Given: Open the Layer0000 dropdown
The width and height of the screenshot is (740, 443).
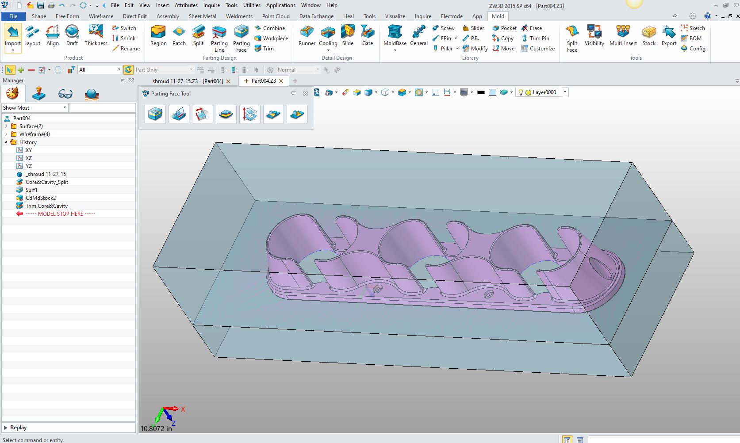Looking at the screenshot, I should tap(565, 92).
